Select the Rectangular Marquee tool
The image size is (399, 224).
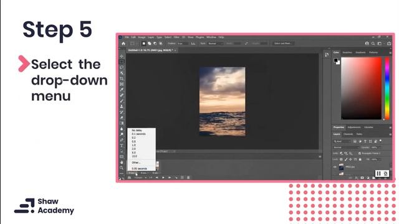pyautogui.click(x=122, y=62)
